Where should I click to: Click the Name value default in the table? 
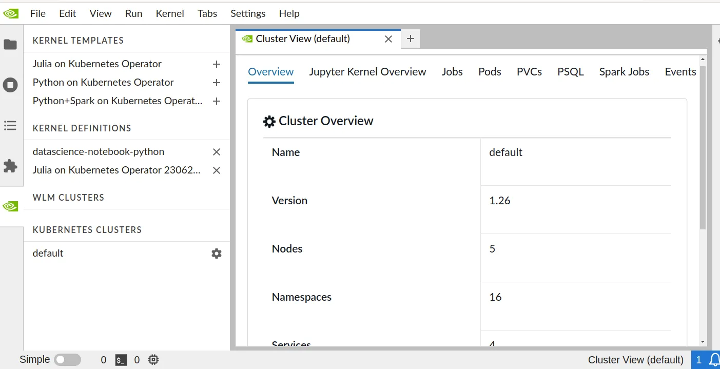(505, 152)
